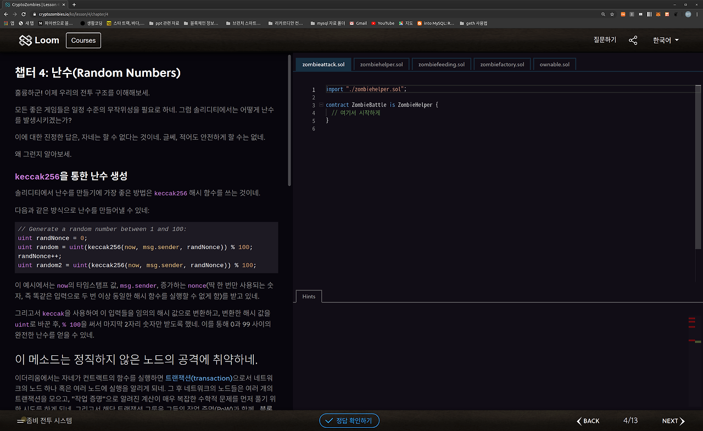The width and height of the screenshot is (703, 431).
Task: Collapse the contract ZombieBattle code block
Action: [321, 105]
